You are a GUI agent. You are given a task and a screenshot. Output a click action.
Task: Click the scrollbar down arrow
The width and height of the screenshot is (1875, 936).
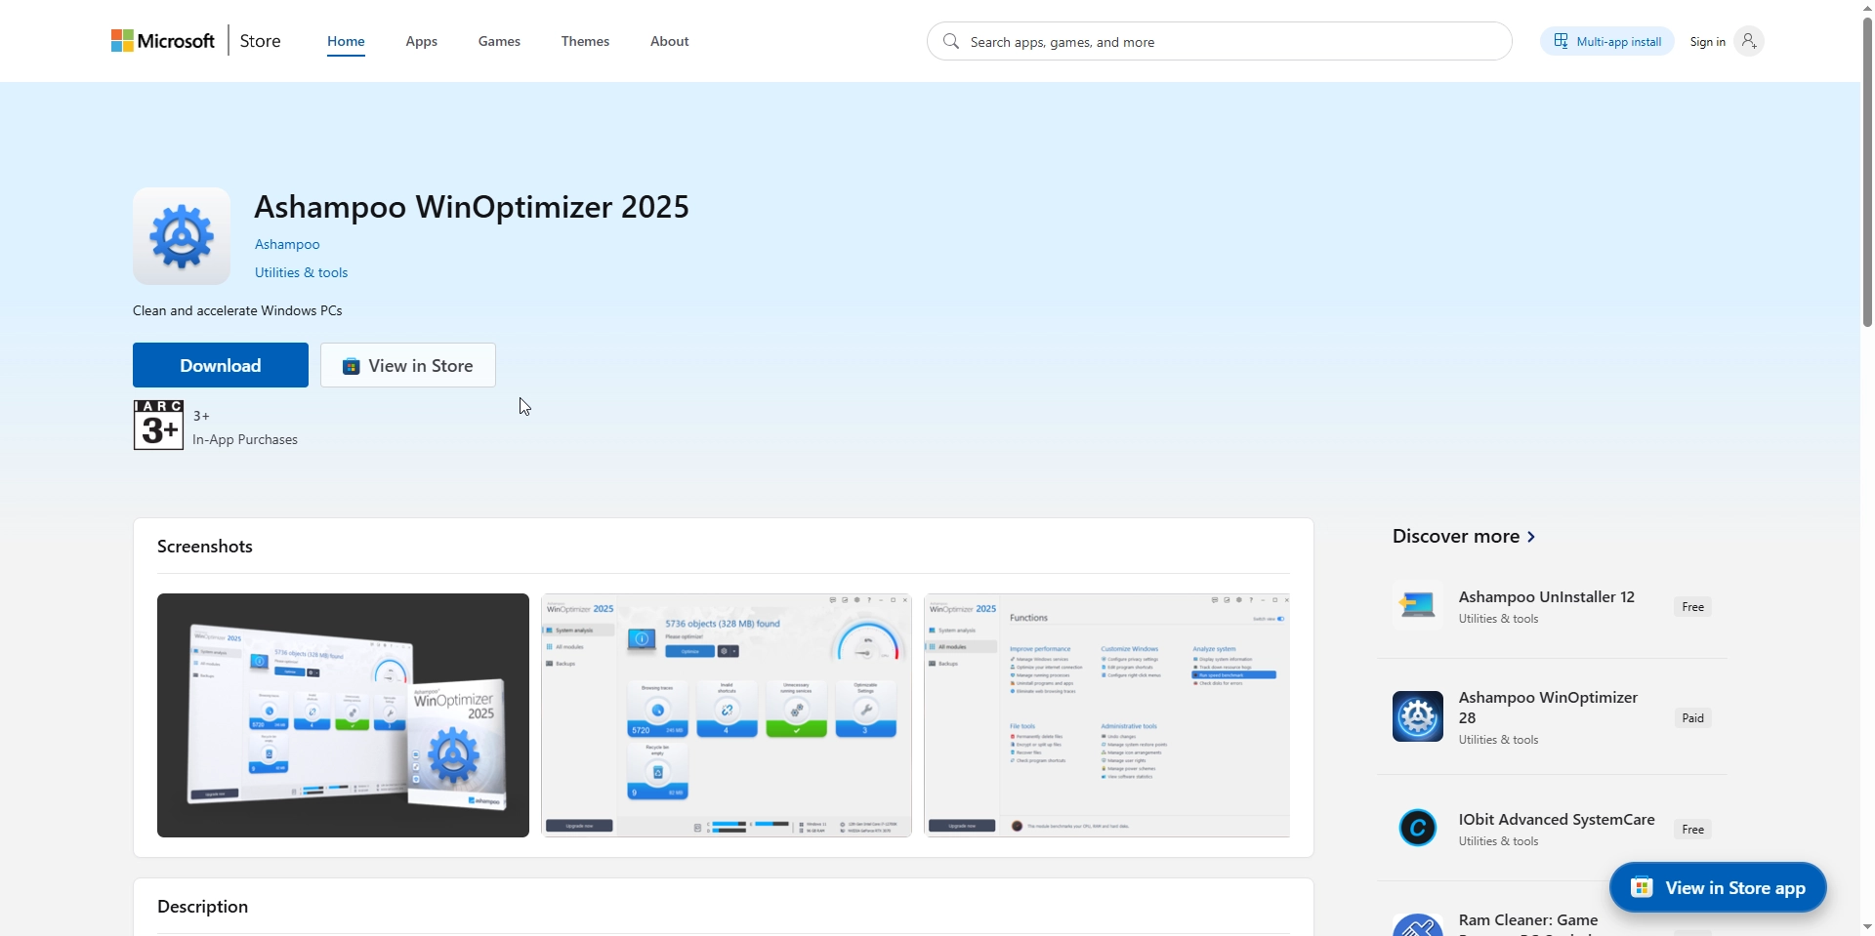tap(1867, 926)
